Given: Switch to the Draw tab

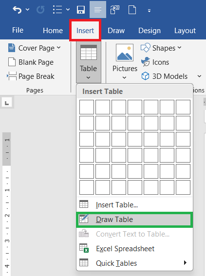Looking at the screenshot, I should click(116, 31).
